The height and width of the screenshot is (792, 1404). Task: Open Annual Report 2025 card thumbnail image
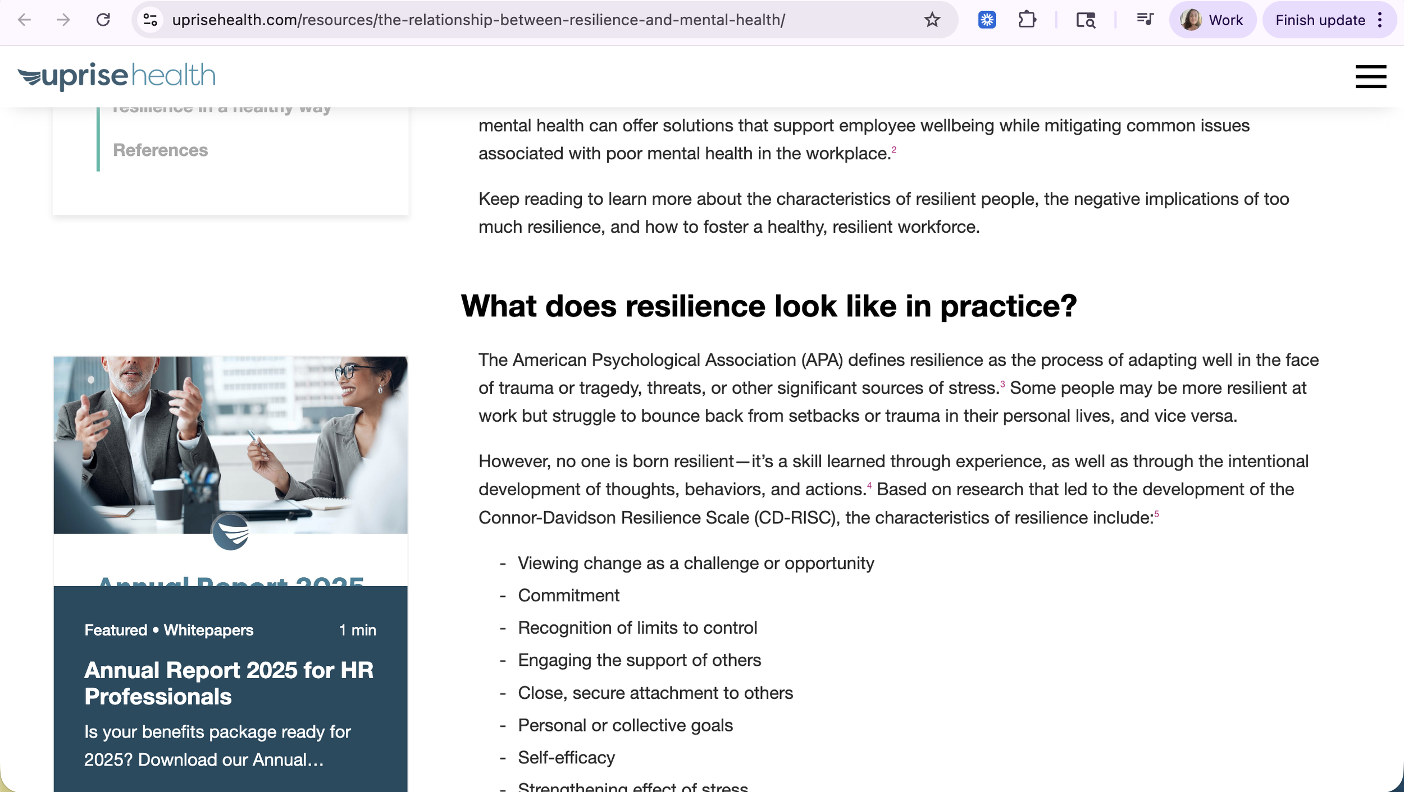(230, 445)
